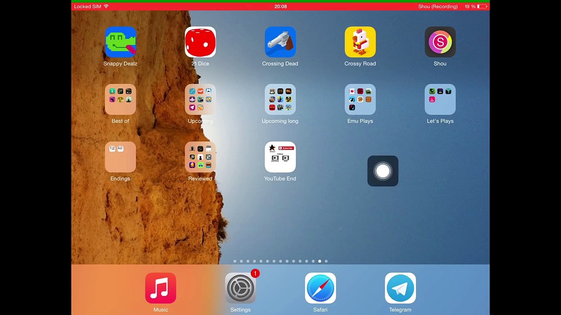
Task: Open Telegram from the dock
Action: tap(400, 288)
